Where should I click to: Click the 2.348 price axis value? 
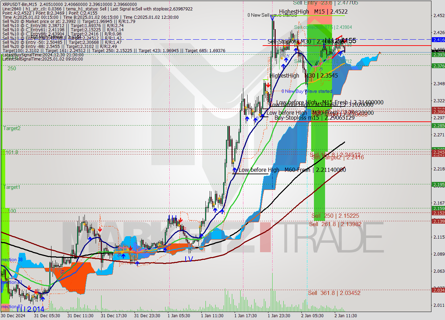tap(439, 83)
